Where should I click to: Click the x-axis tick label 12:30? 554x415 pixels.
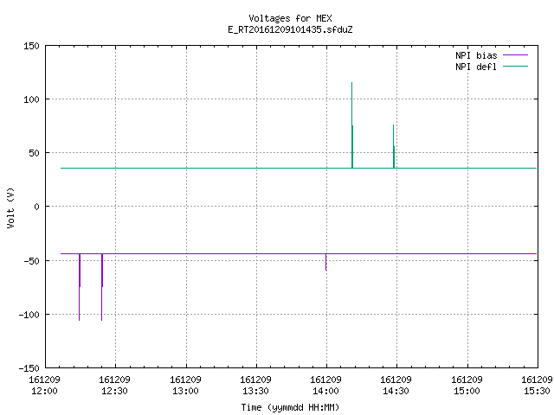(x=114, y=391)
